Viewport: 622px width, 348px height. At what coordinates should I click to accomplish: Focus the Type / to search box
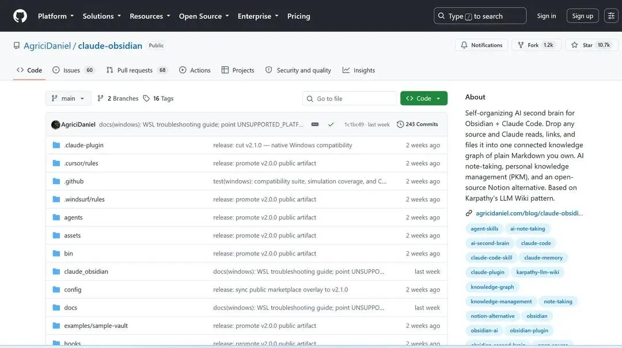pos(480,16)
